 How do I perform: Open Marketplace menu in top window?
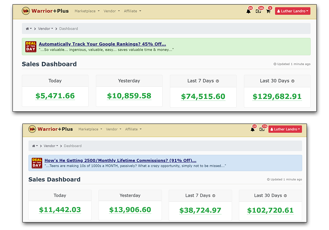[87, 11]
